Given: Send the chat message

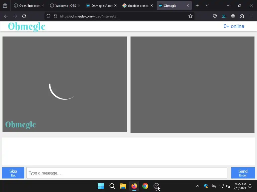Looking at the screenshot, I should tap(243, 173).
